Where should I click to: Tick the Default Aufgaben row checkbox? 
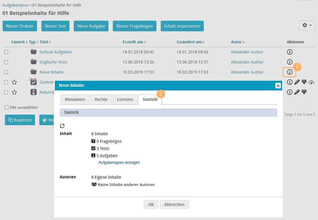tap(6, 52)
